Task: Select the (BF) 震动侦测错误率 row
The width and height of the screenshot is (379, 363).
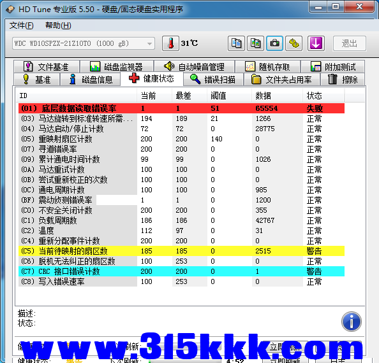Action: coord(181,200)
